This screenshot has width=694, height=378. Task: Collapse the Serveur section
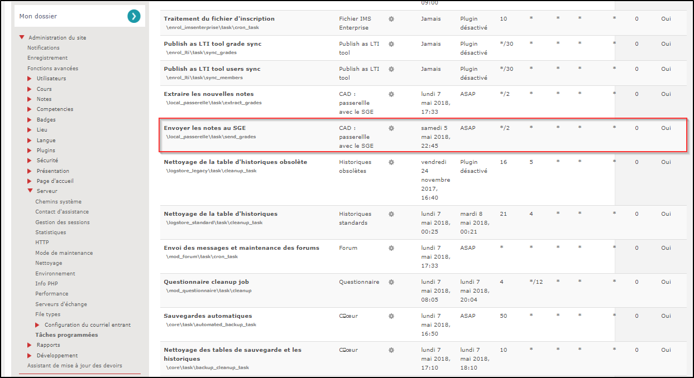tap(30, 191)
